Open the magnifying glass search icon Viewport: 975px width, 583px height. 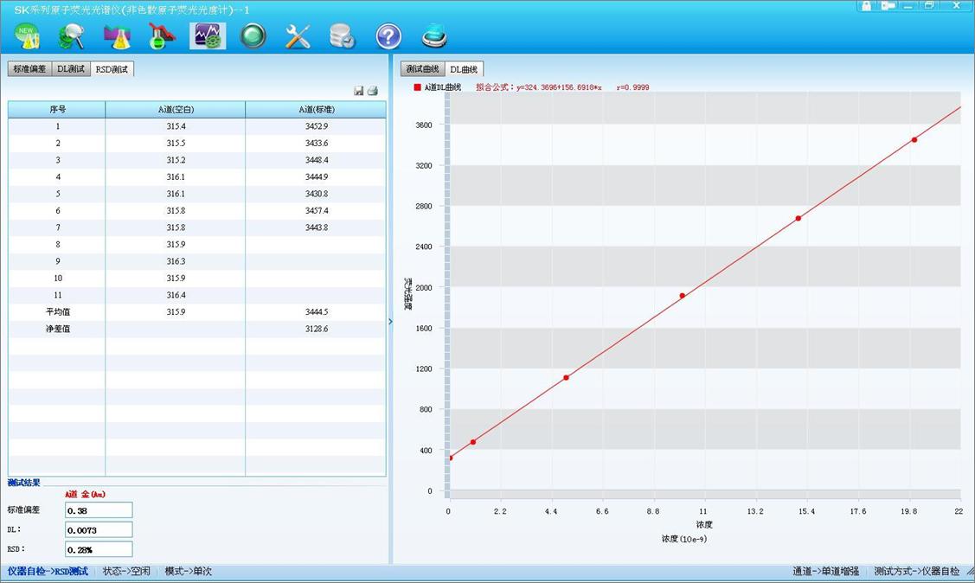72,36
